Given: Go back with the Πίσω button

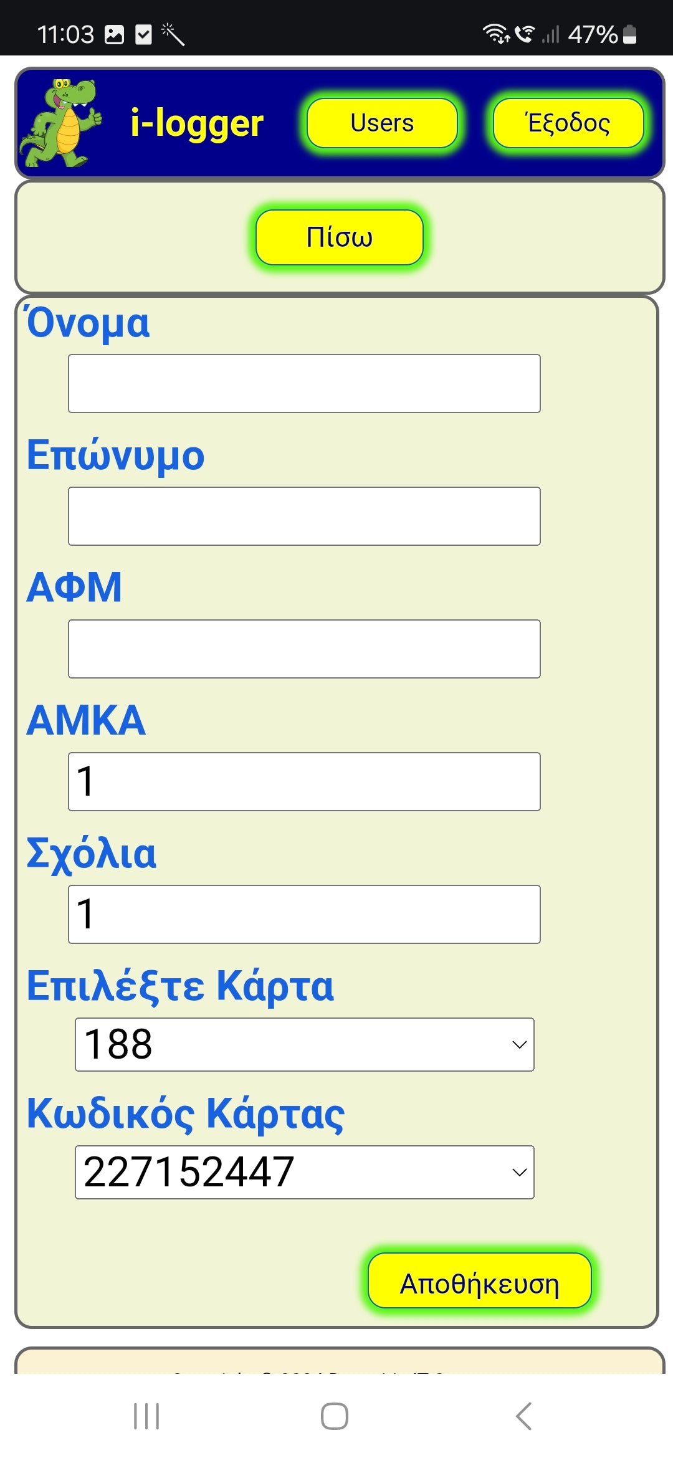Looking at the screenshot, I should click(x=339, y=237).
